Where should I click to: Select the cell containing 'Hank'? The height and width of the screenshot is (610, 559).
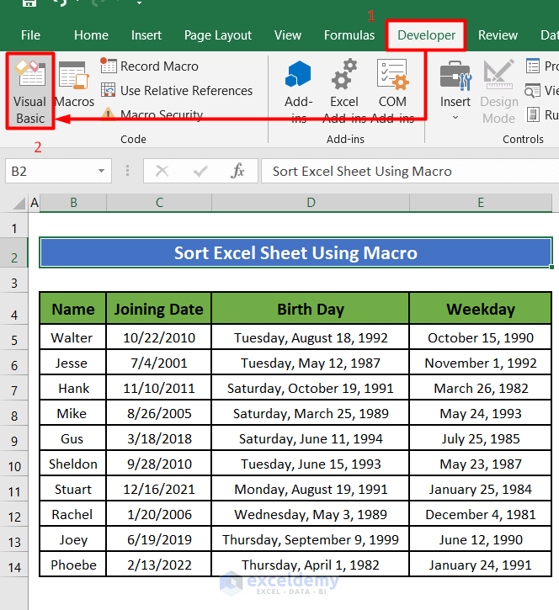[72, 388]
